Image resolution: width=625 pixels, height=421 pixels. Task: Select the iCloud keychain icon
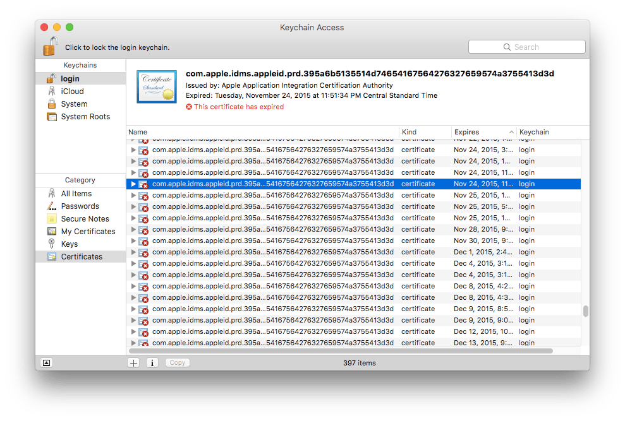(x=51, y=92)
